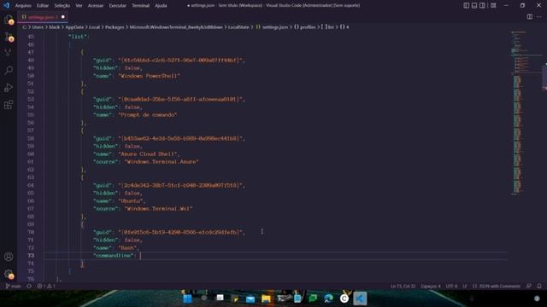Screen dimensions: 547x307
Task: Open Microsoft Edge from the taskbar
Action: (x=328, y=298)
